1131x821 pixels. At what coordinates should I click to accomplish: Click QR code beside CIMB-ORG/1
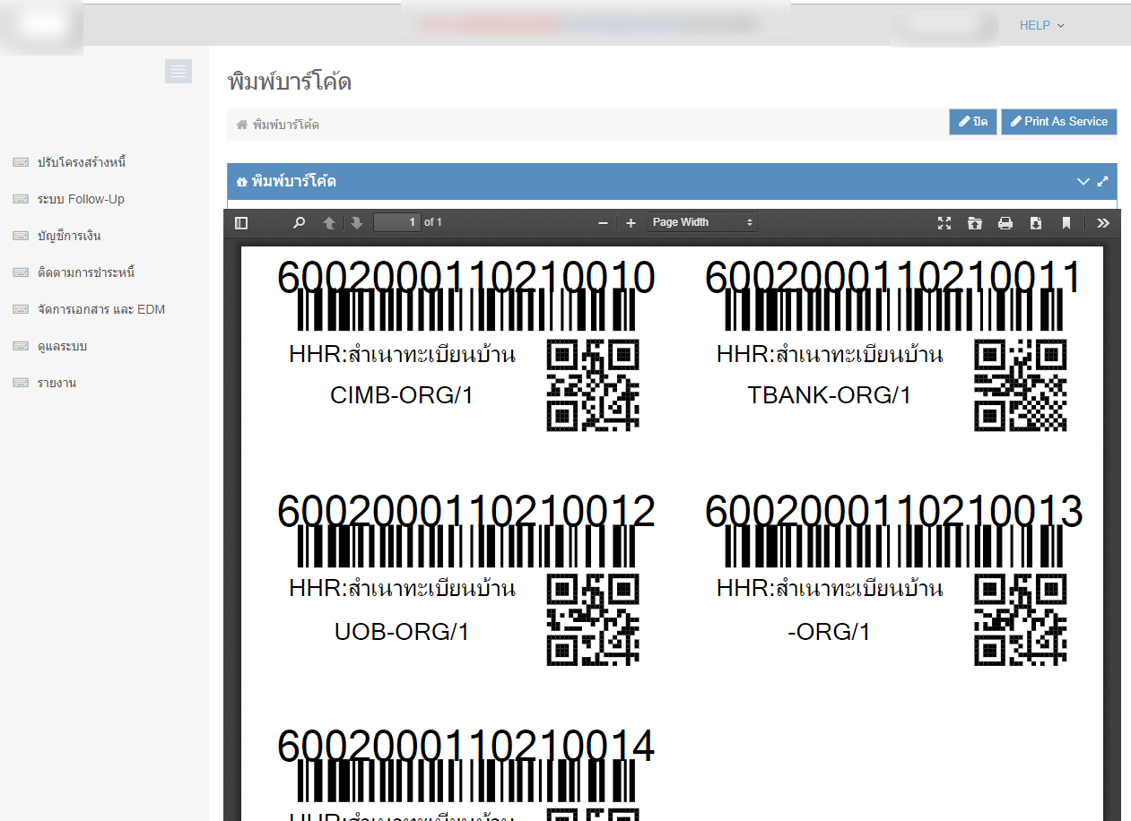click(x=593, y=385)
